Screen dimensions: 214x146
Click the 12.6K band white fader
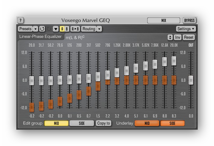[164, 62]
